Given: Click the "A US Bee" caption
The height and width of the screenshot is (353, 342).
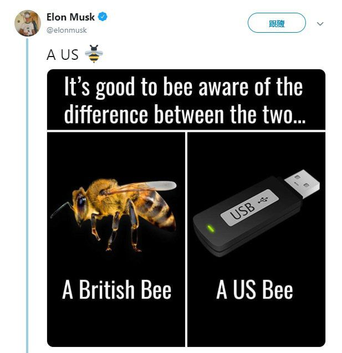Looking at the screenshot, I should coord(254,289).
